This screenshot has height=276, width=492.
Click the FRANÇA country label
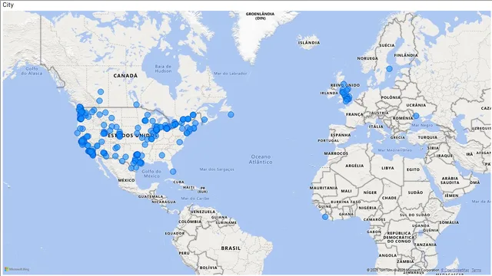pos(354,114)
